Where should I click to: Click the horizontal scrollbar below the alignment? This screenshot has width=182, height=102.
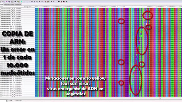point(108,98)
